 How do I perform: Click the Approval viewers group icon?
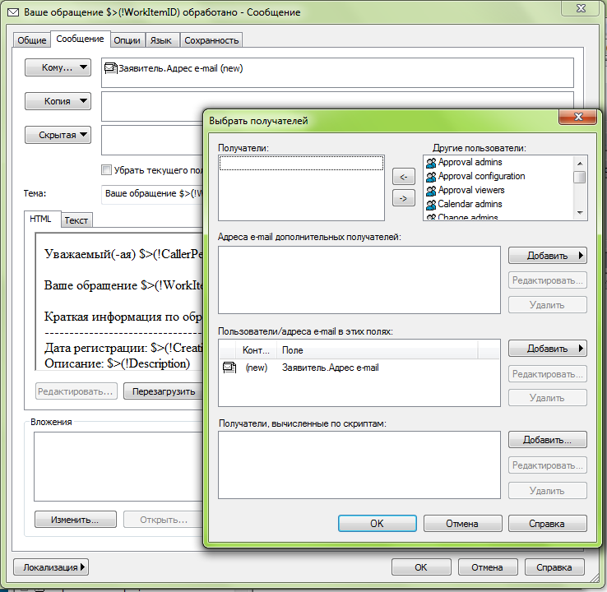point(431,191)
